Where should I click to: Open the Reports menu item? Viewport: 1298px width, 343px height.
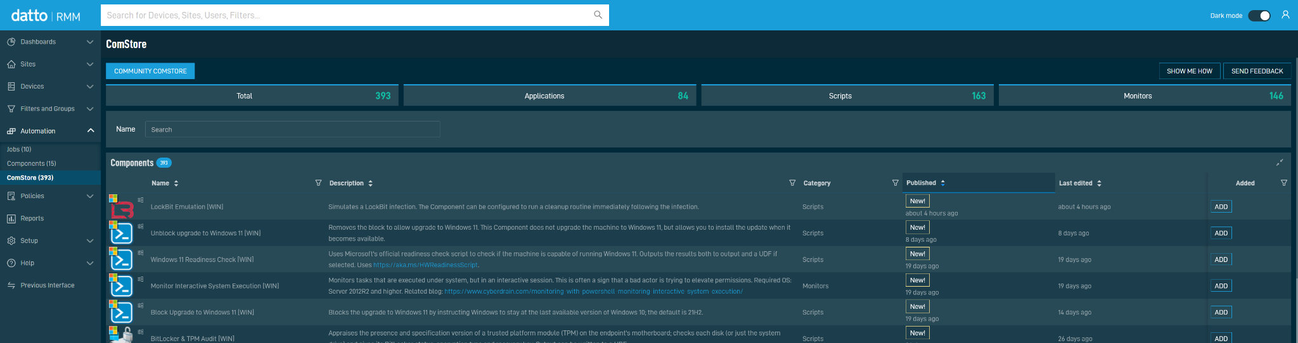tap(32, 218)
